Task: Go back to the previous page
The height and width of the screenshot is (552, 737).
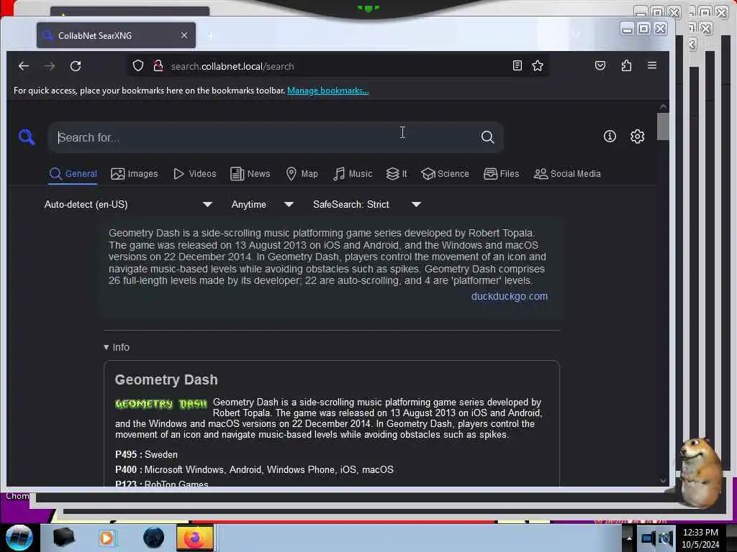Action: pyautogui.click(x=24, y=66)
